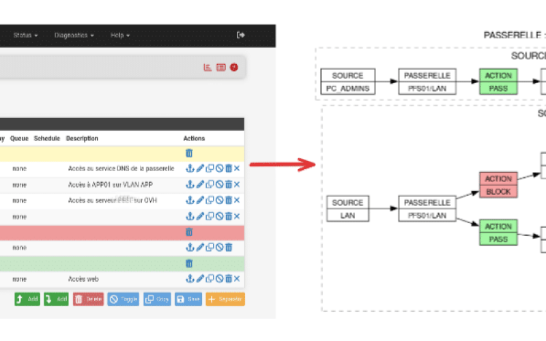546x341 pixels.
Task: Copy the OVH server rule via copy icon
Action: point(210,200)
